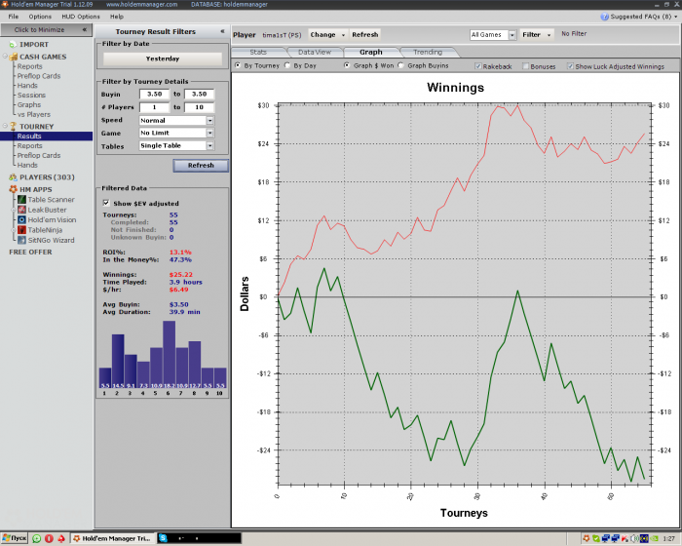
Task: Collapse the Tourney Result Filters panel
Action: pyautogui.click(x=221, y=31)
